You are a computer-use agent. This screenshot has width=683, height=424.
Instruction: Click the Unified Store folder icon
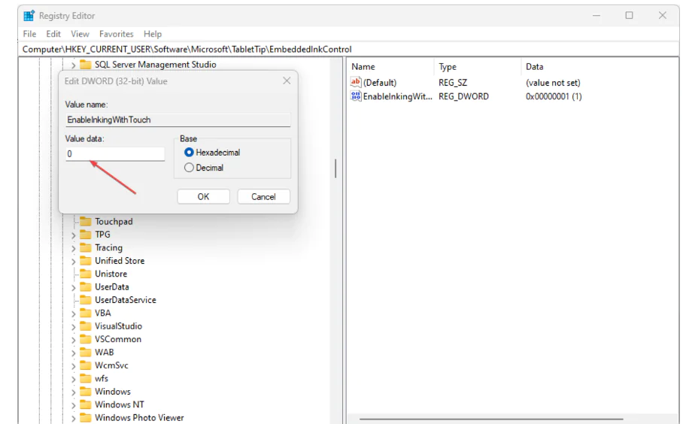pos(86,260)
